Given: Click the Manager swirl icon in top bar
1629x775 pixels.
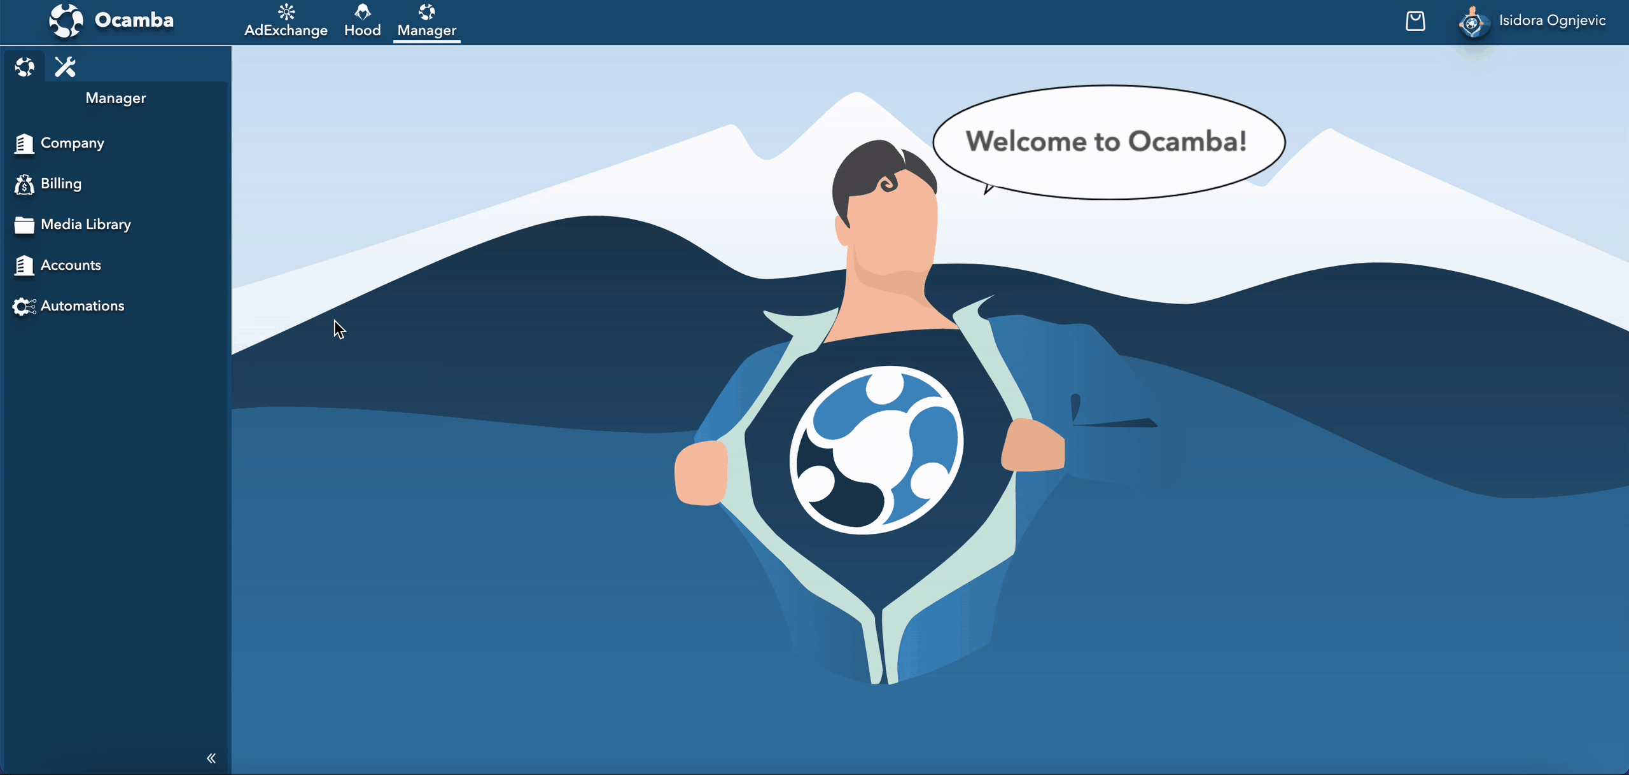Looking at the screenshot, I should pos(427,11).
